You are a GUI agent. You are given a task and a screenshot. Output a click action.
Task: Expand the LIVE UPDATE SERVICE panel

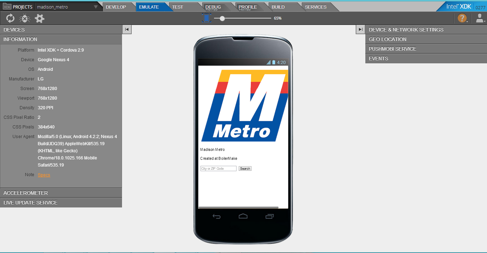[61, 202]
